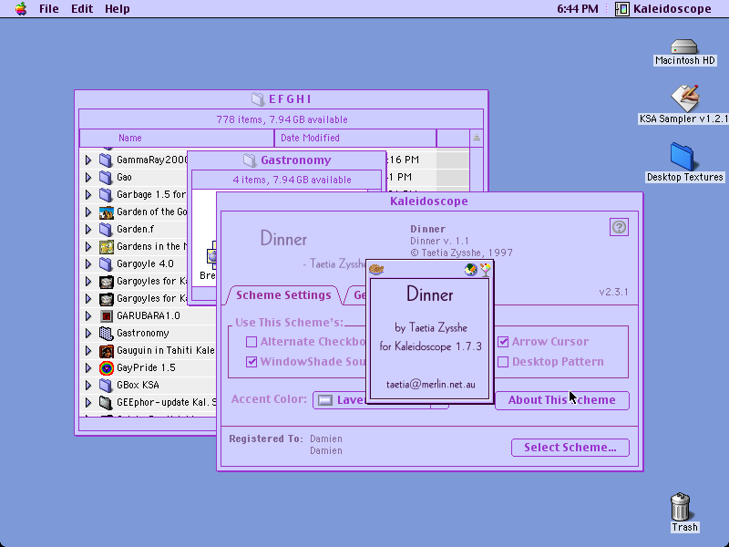Screen dimensions: 729x547
Task: Open the File menu
Action: pos(49,8)
